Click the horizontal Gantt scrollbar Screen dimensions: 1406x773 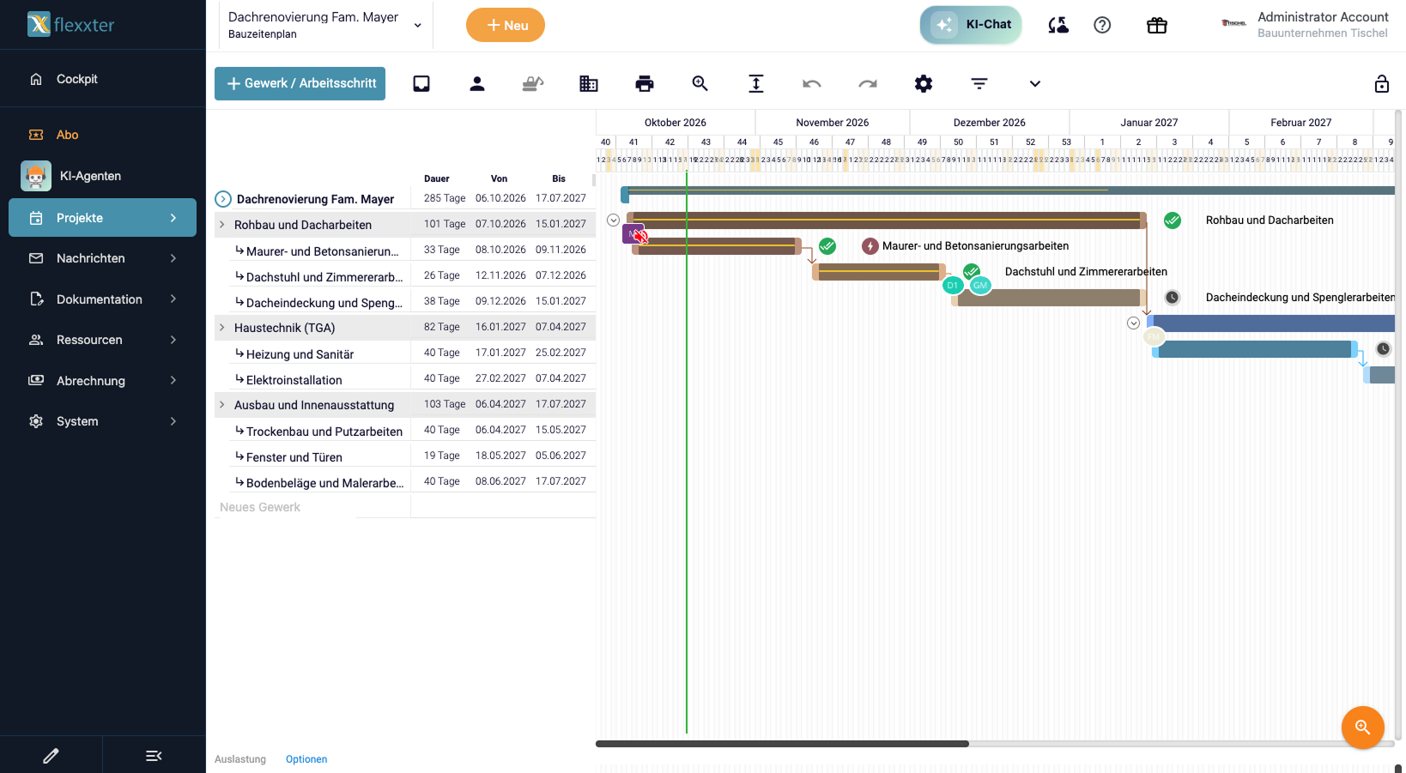pyautogui.click(x=782, y=744)
